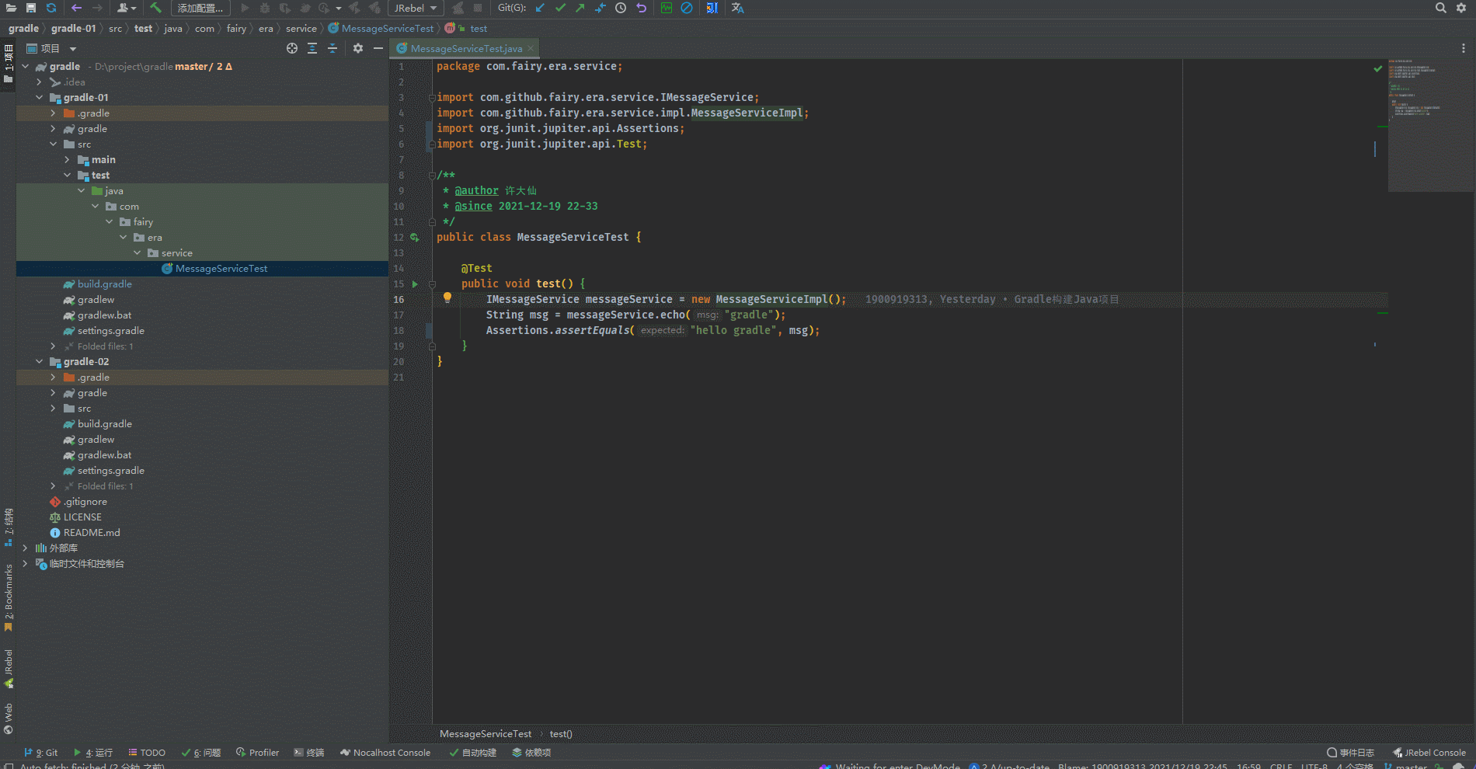Click Expand All in project panel
Viewport: 1476px width, 769px height.
[312, 48]
